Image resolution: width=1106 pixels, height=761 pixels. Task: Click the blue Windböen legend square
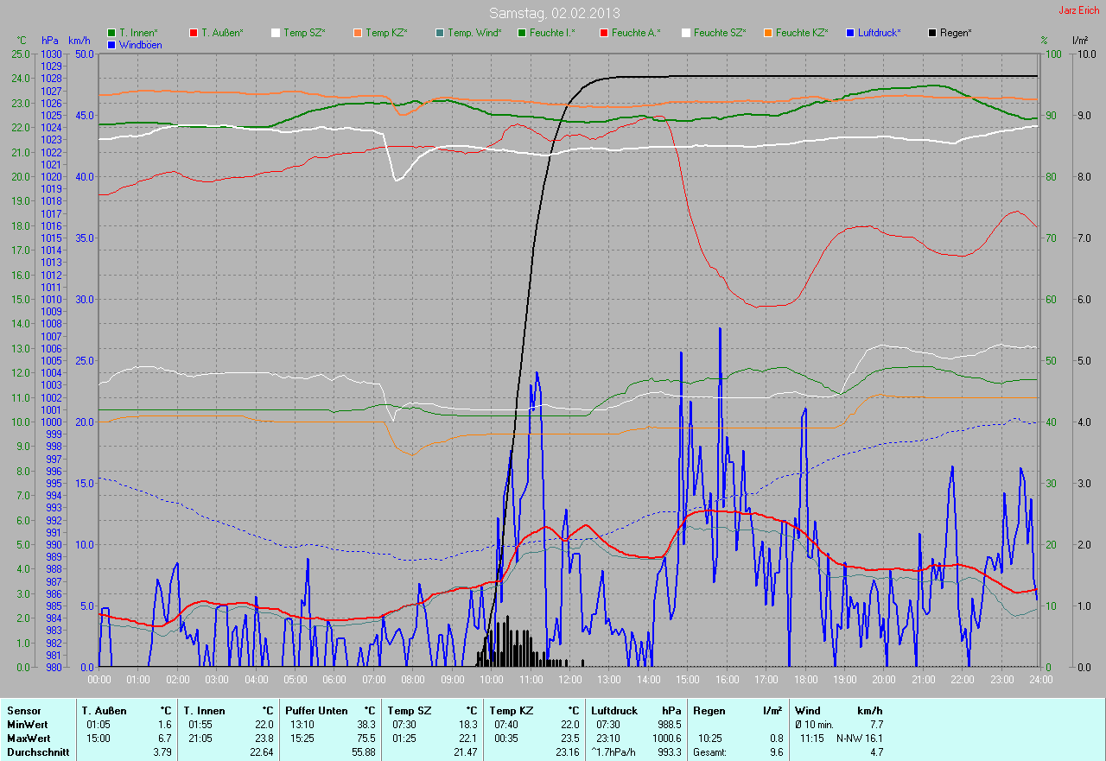point(111,44)
